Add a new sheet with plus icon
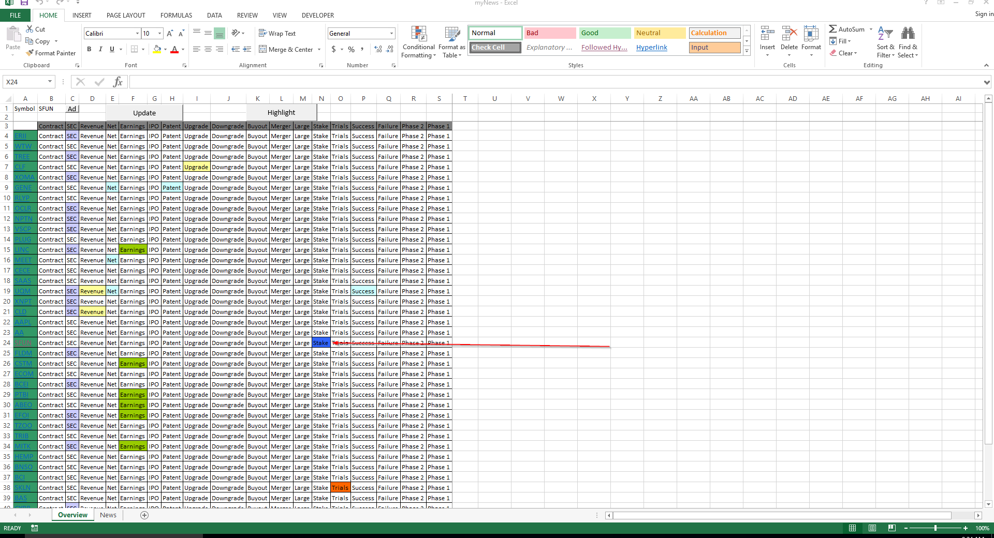 (144, 515)
